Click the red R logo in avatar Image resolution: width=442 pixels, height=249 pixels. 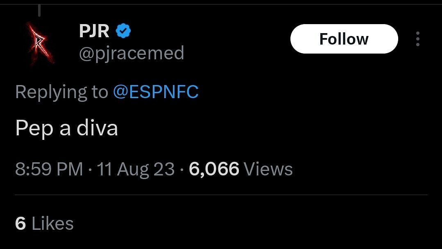click(40, 42)
